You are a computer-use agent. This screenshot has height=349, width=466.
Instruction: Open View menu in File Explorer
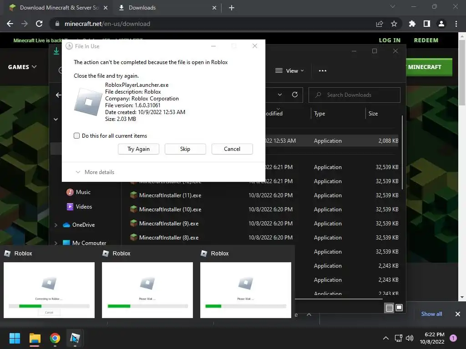pyautogui.click(x=289, y=70)
